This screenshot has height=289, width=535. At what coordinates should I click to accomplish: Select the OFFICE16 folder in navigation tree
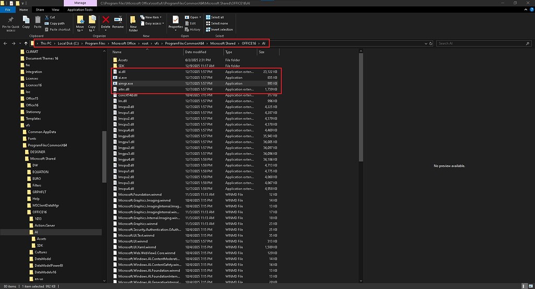[41, 212]
